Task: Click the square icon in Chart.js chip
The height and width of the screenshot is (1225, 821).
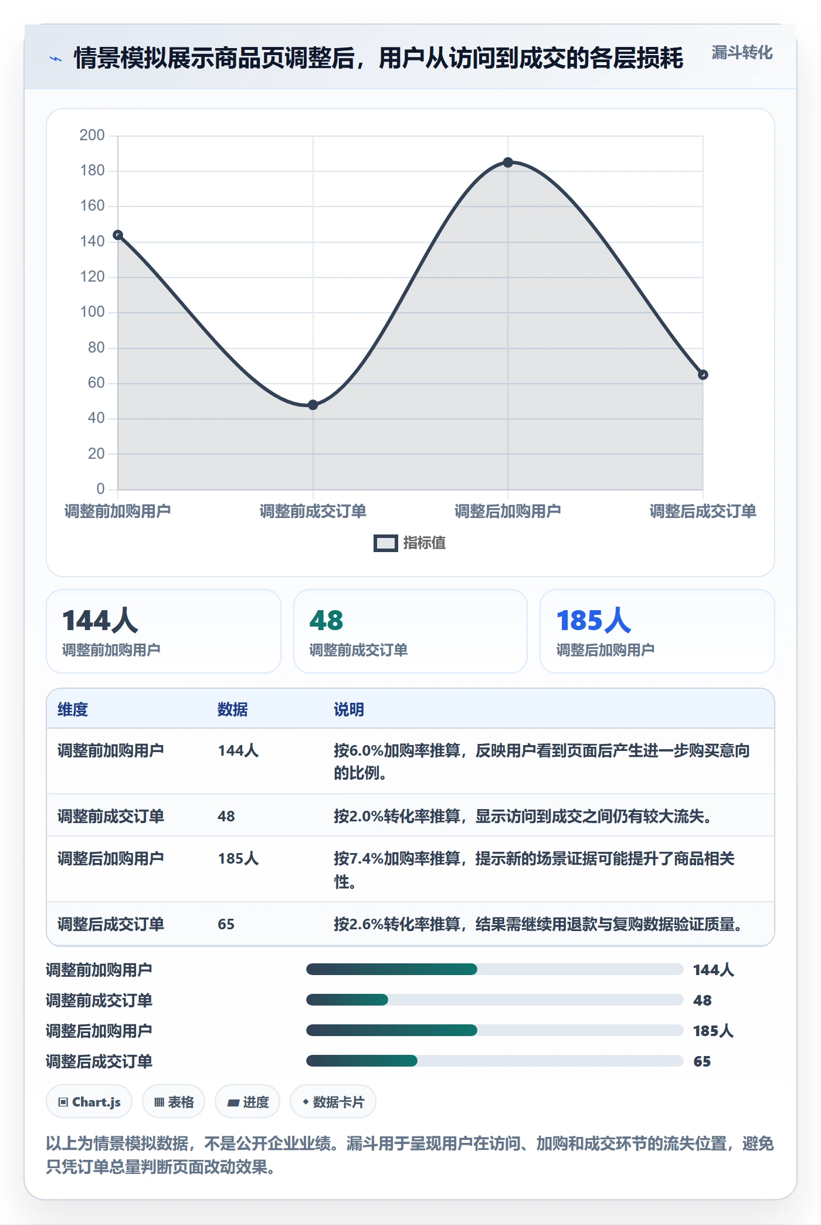Action: 63,1102
